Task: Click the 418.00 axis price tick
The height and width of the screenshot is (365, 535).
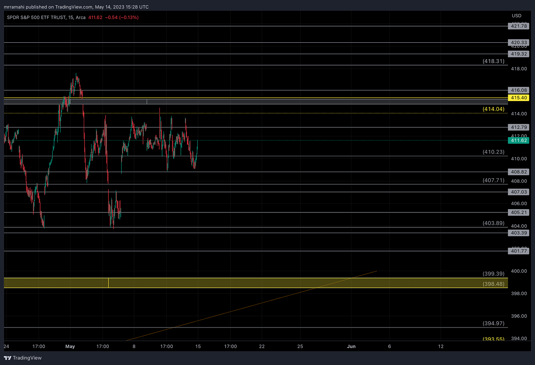Action: tap(519, 69)
